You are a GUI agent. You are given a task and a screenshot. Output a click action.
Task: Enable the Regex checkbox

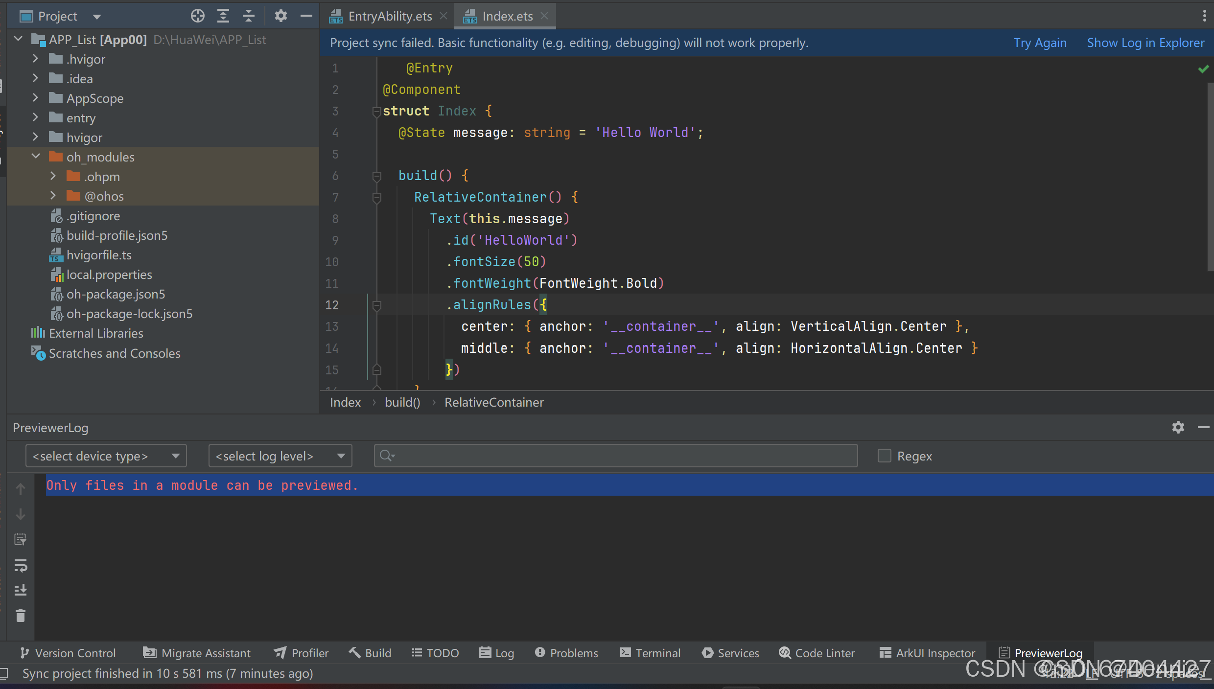(884, 456)
